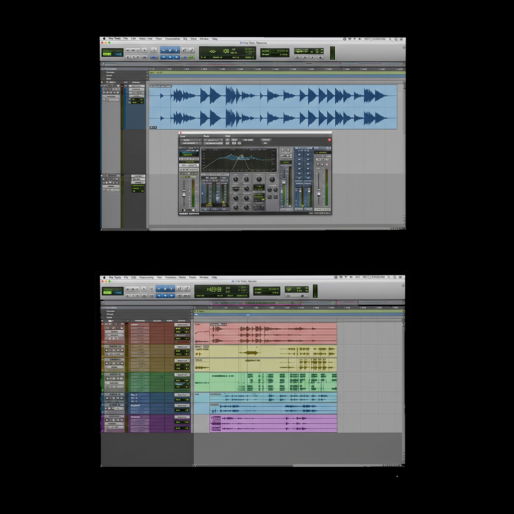The height and width of the screenshot is (514, 514).
Task: Click the green output meter in upper window toolbar
Action: 332,53
